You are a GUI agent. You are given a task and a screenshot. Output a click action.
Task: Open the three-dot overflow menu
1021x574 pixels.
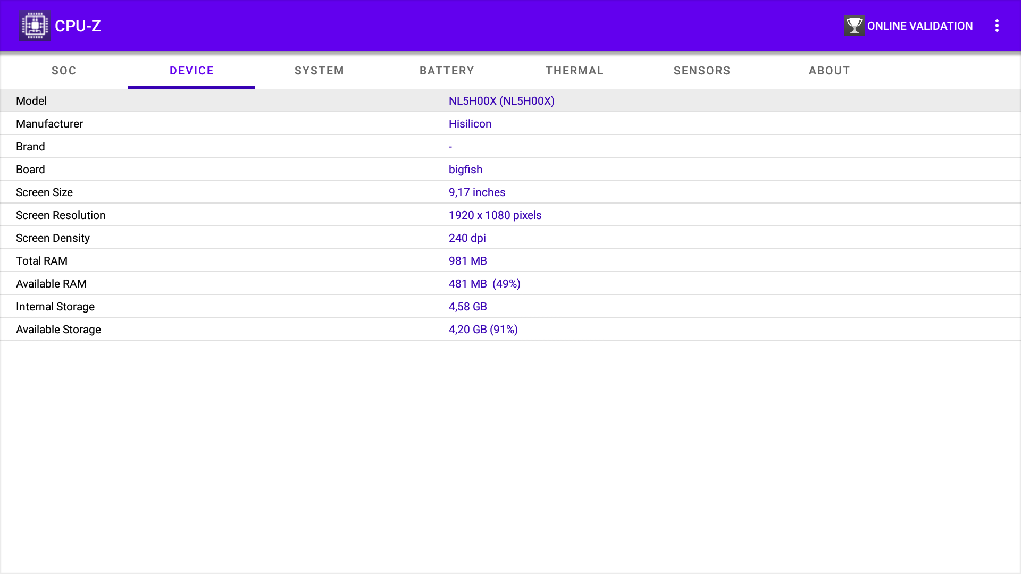click(x=997, y=26)
